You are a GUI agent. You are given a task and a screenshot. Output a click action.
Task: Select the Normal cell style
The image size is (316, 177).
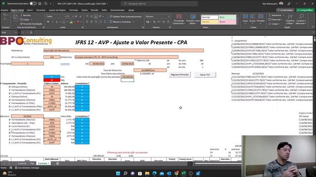[209, 17]
